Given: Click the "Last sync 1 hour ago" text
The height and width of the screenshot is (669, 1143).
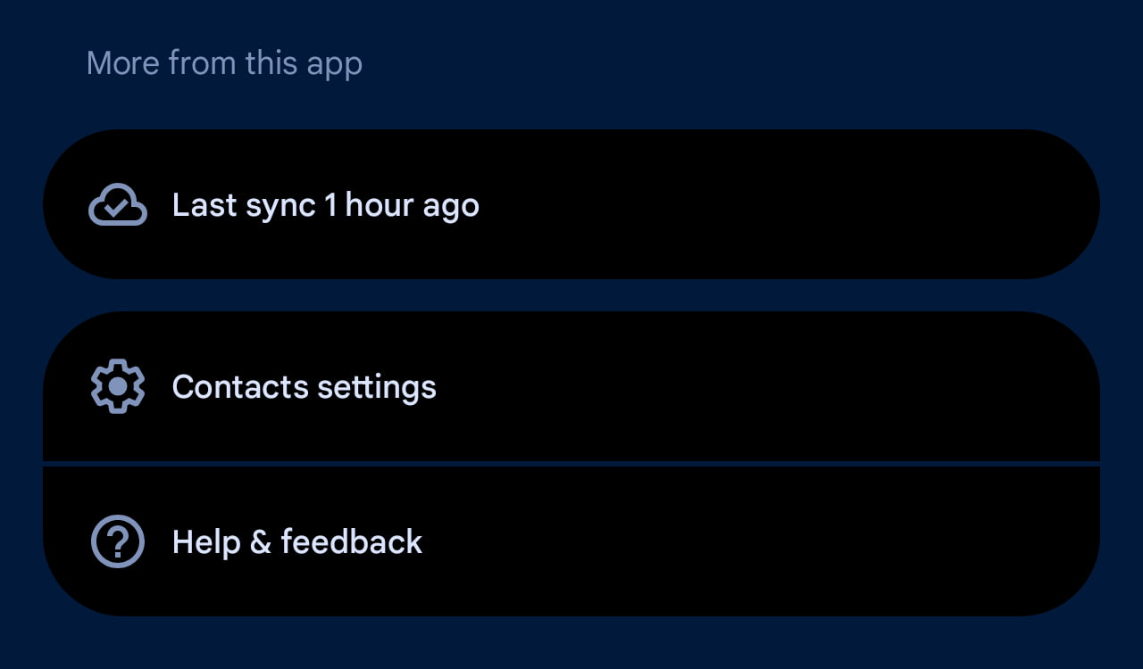Looking at the screenshot, I should coord(325,205).
